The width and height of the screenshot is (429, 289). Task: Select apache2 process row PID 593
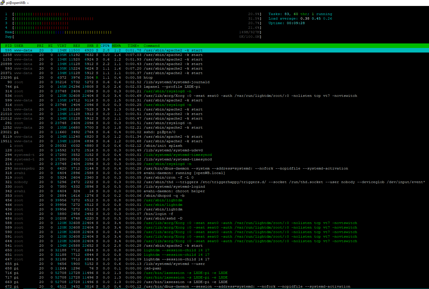click(214, 68)
